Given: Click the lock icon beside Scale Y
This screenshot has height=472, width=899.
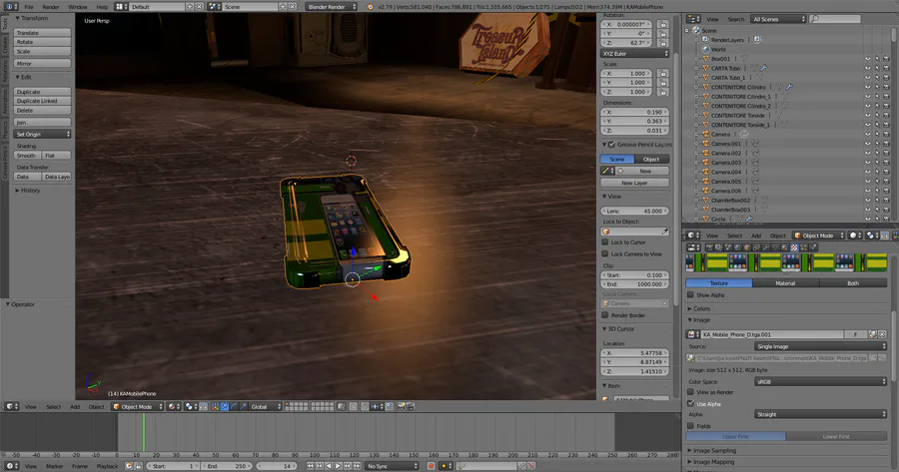Looking at the screenshot, I should pos(663,83).
